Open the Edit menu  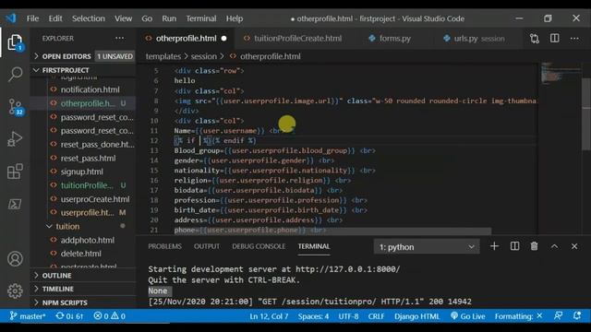(x=55, y=18)
